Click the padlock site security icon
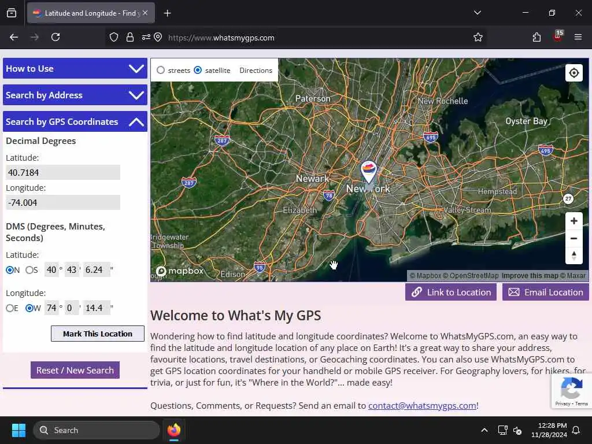 point(130,38)
